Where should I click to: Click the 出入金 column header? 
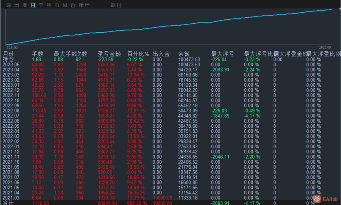point(161,54)
